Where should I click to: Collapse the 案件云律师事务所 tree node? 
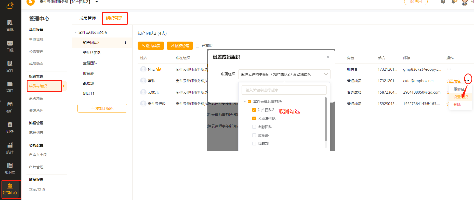click(76, 33)
